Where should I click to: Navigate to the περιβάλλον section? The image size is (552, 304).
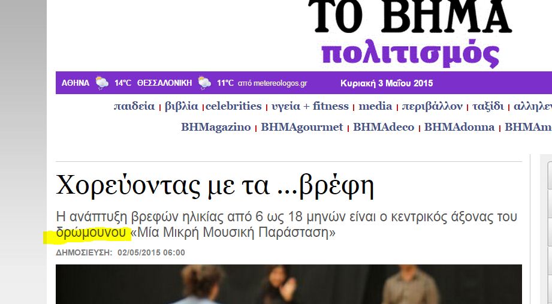click(432, 106)
